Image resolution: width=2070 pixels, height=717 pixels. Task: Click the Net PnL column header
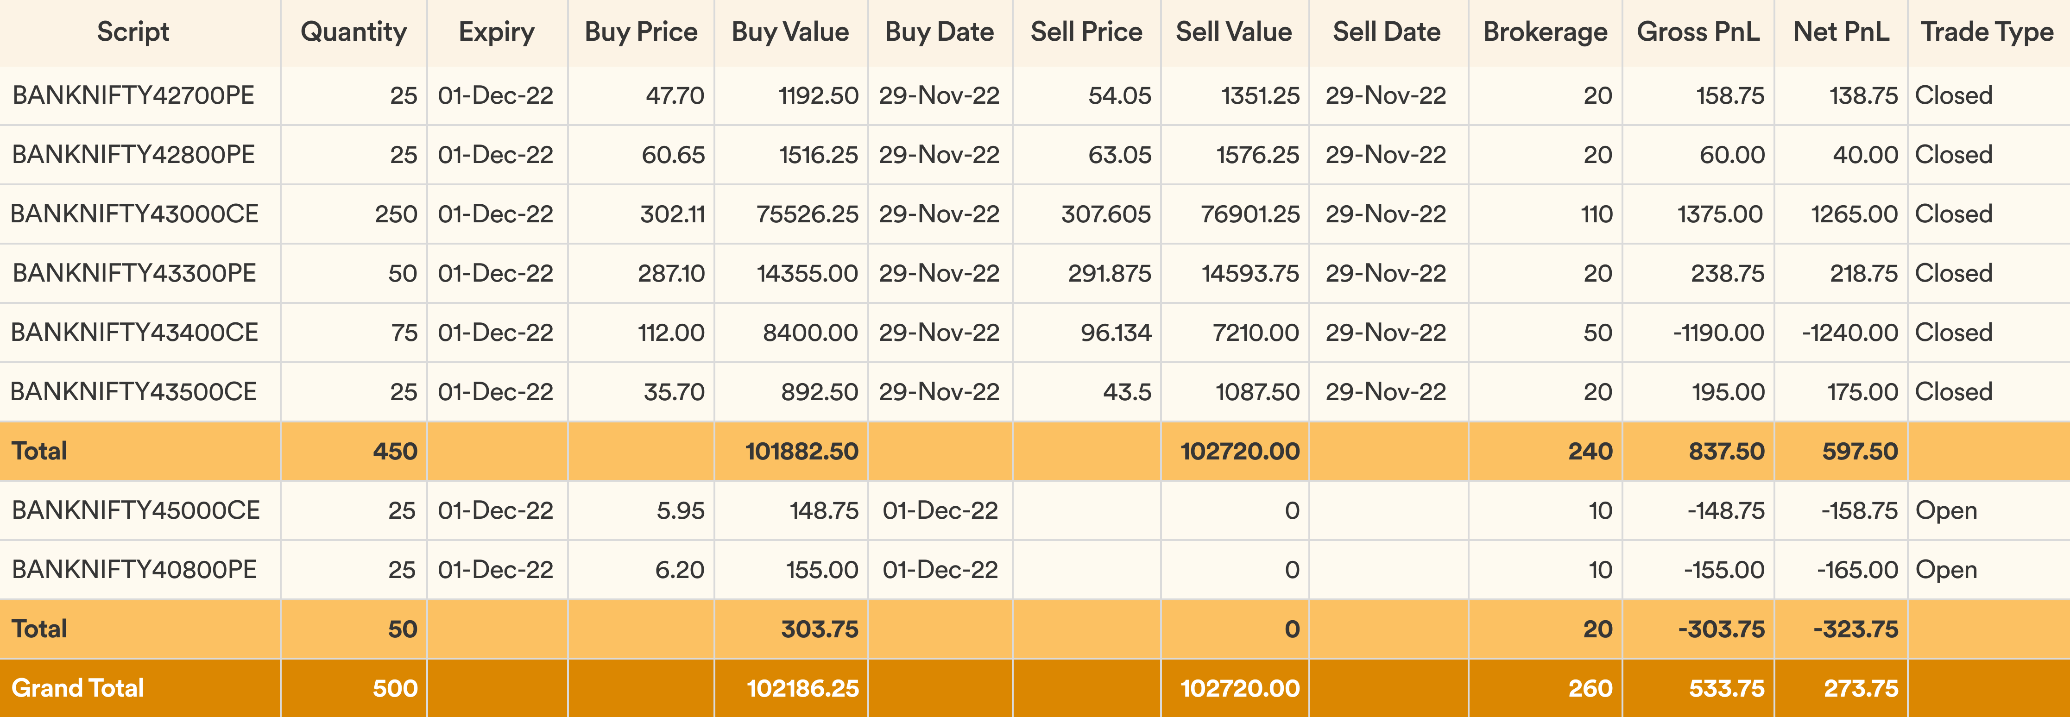point(1841,32)
